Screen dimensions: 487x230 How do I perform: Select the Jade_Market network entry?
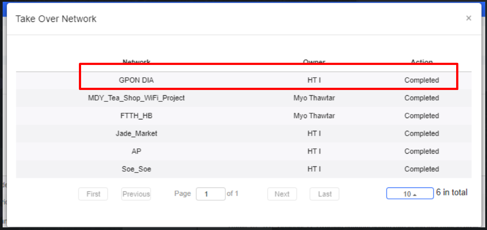[136, 133]
